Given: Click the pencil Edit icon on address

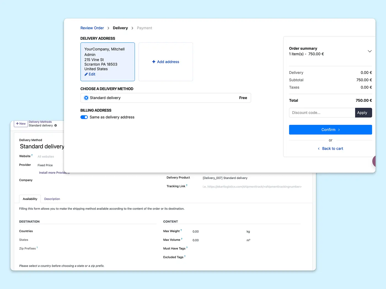Looking at the screenshot, I should click(86, 74).
